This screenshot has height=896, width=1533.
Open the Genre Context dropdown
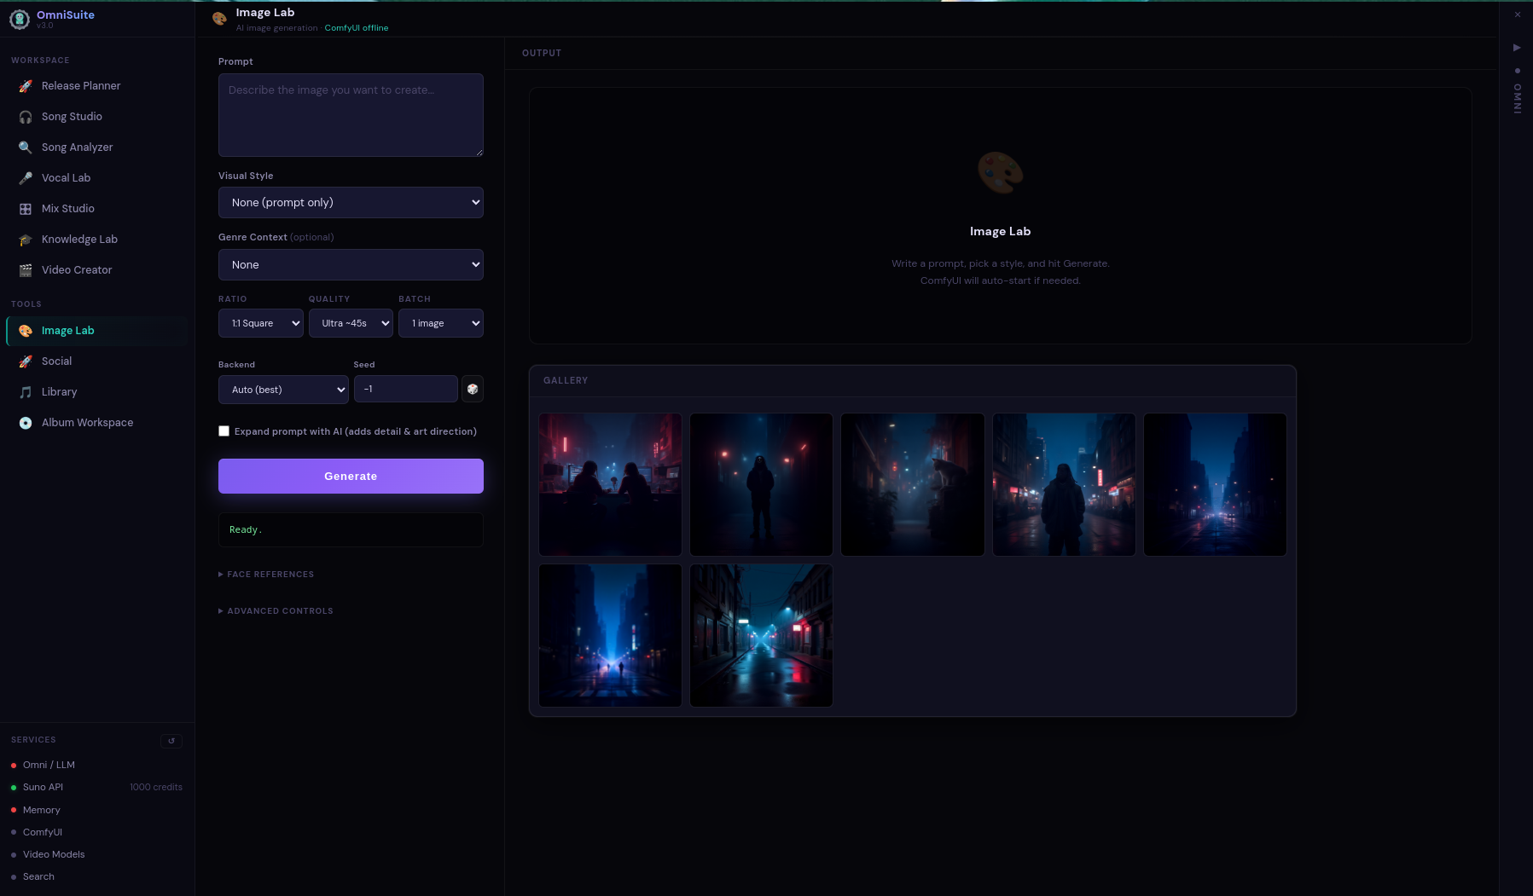pos(351,265)
